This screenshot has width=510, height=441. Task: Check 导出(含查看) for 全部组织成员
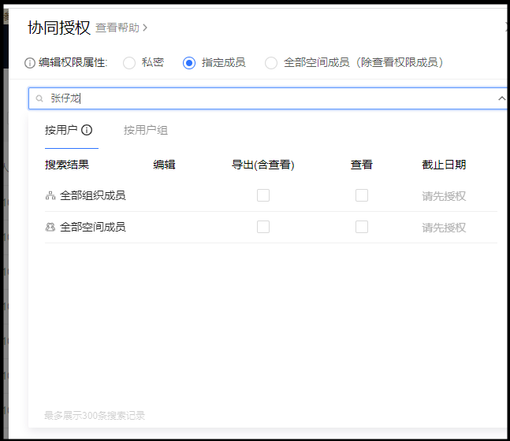click(263, 195)
